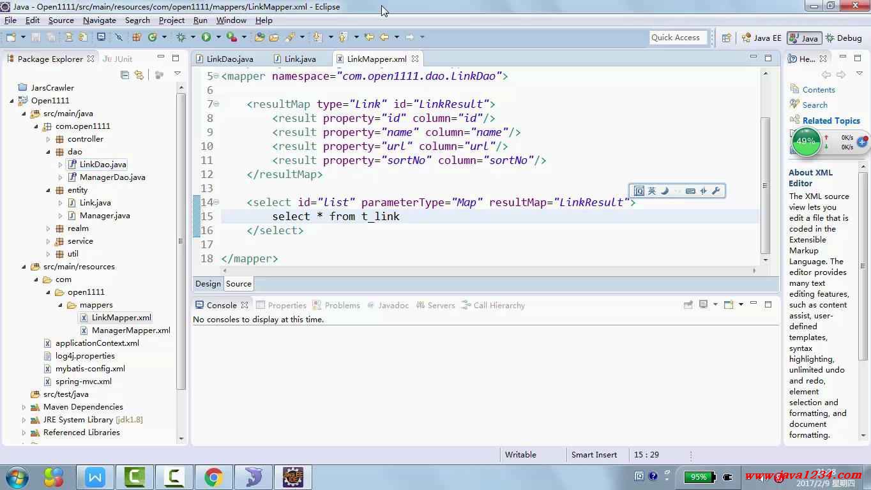Collapse the mappers folder

click(x=61, y=305)
